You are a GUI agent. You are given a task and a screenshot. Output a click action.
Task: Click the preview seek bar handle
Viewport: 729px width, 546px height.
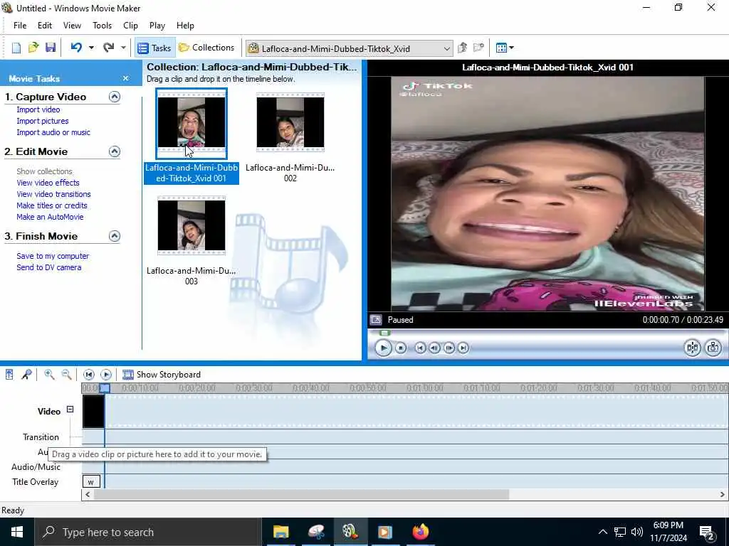[x=384, y=333]
